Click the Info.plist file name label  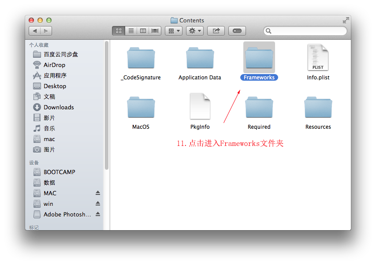[318, 78]
